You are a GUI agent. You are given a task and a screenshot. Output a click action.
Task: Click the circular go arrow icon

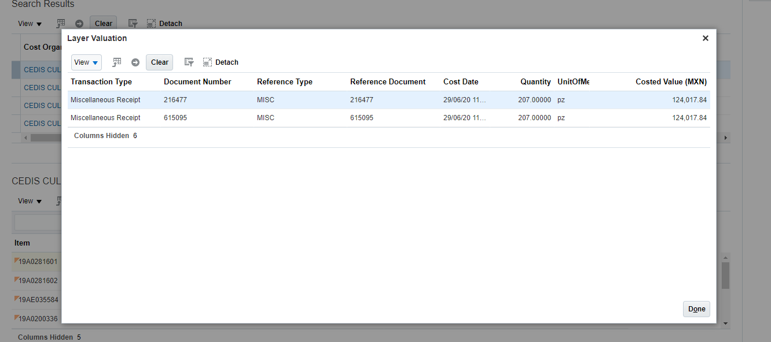click(x=135, y=62)
